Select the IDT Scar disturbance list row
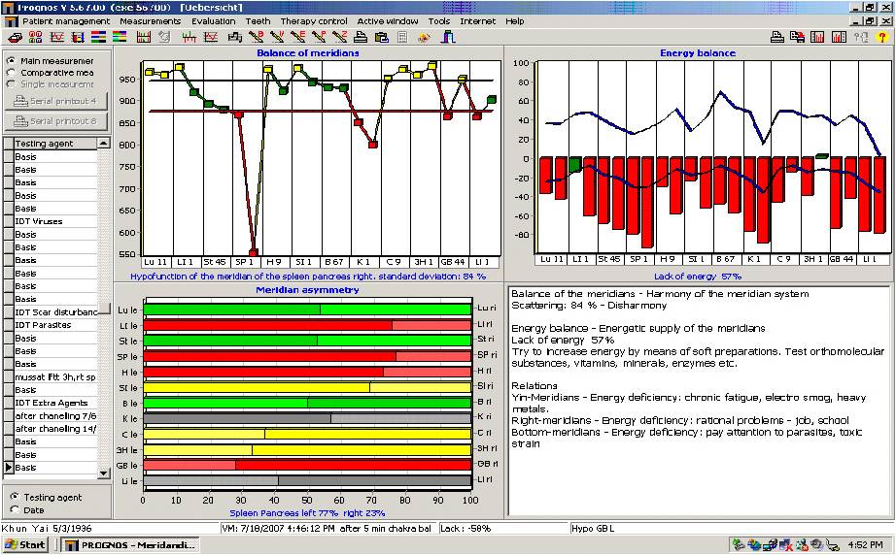Image resolution: width=896 pixels, height=555 pixels. pos(55,312)
